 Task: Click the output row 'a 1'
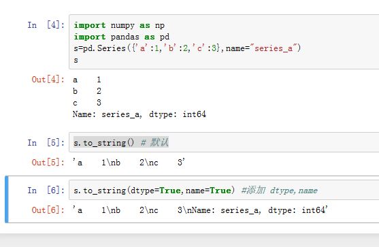[87, 80]
